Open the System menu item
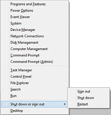The image size is (111, 115). [x=16, y=23]
